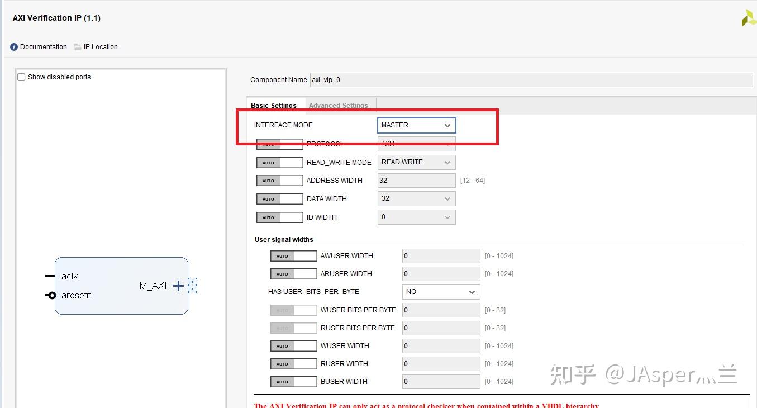Image resolution: width=757 pixels, height=408 pixels.
Task: Select the Basic Settings tab
Action: click(x=274, y=105)
